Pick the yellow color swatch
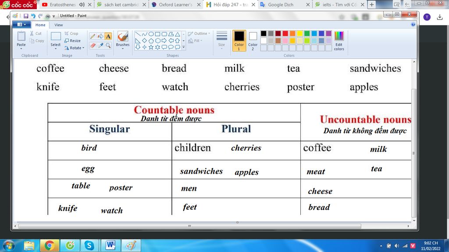This screenshot has height=252, width=449. (x=299, y=33)
